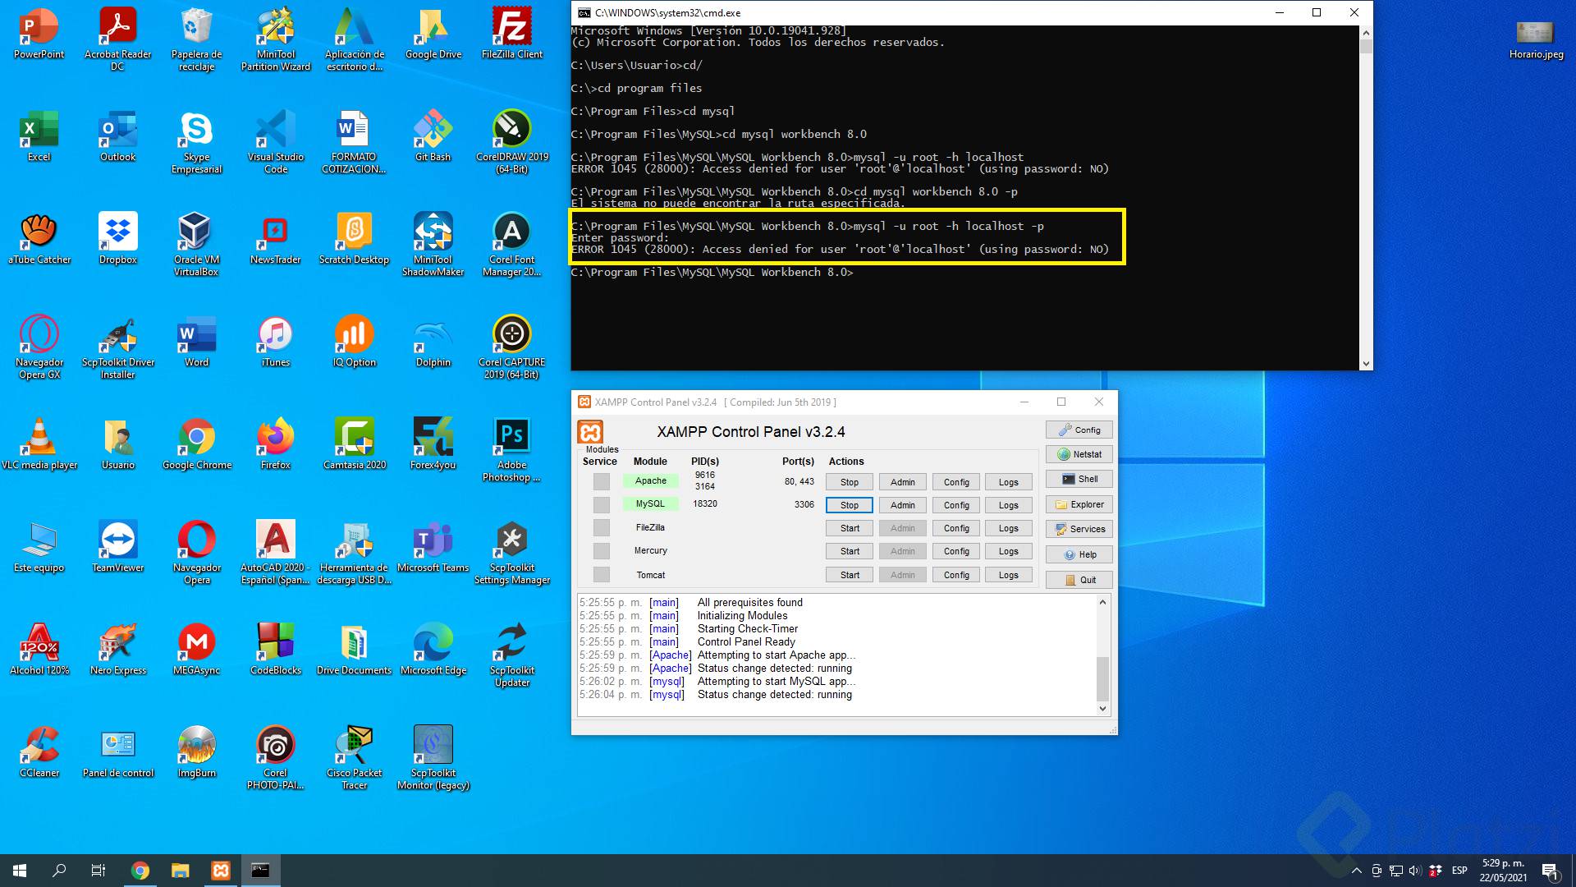This screenshot has width=1576, height=887.
Task: Click the XAMPP logo in Control Panel header
Action: (x=590, y=432)
